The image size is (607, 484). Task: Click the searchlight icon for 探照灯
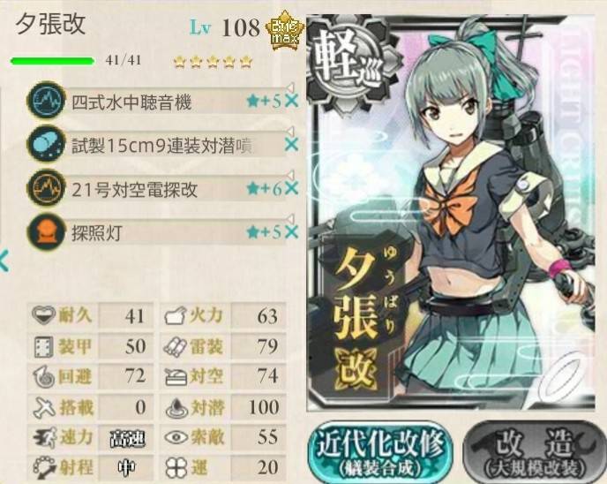click(x=46, y=231)
